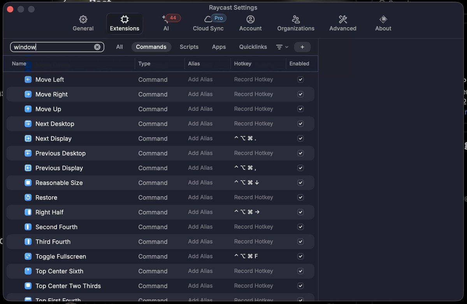Add Alias for Next Display
The height and width of the screenshot is (304, 467).
pyautogui.click(x=200, y=138)
